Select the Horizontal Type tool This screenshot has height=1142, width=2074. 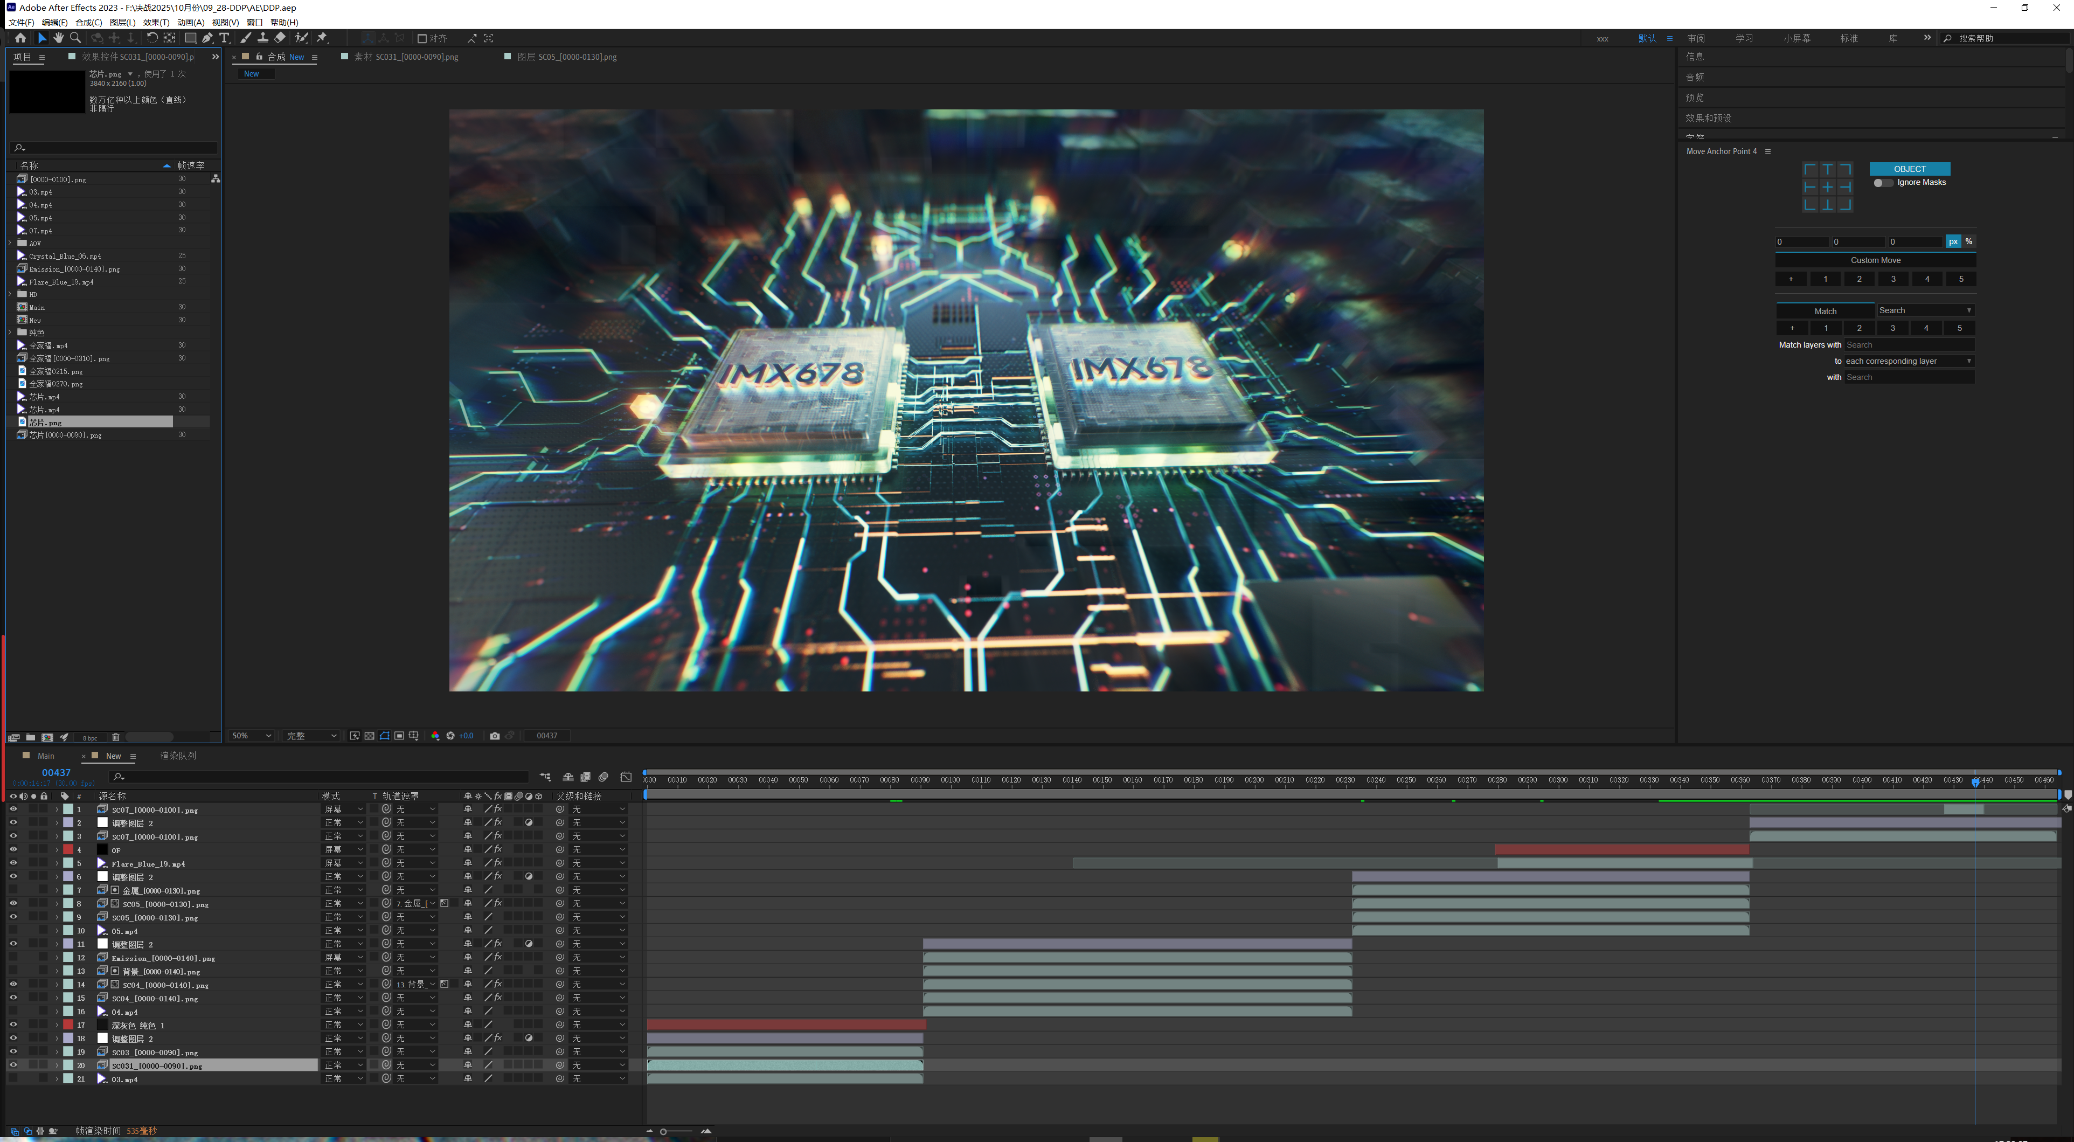point(224,38)
